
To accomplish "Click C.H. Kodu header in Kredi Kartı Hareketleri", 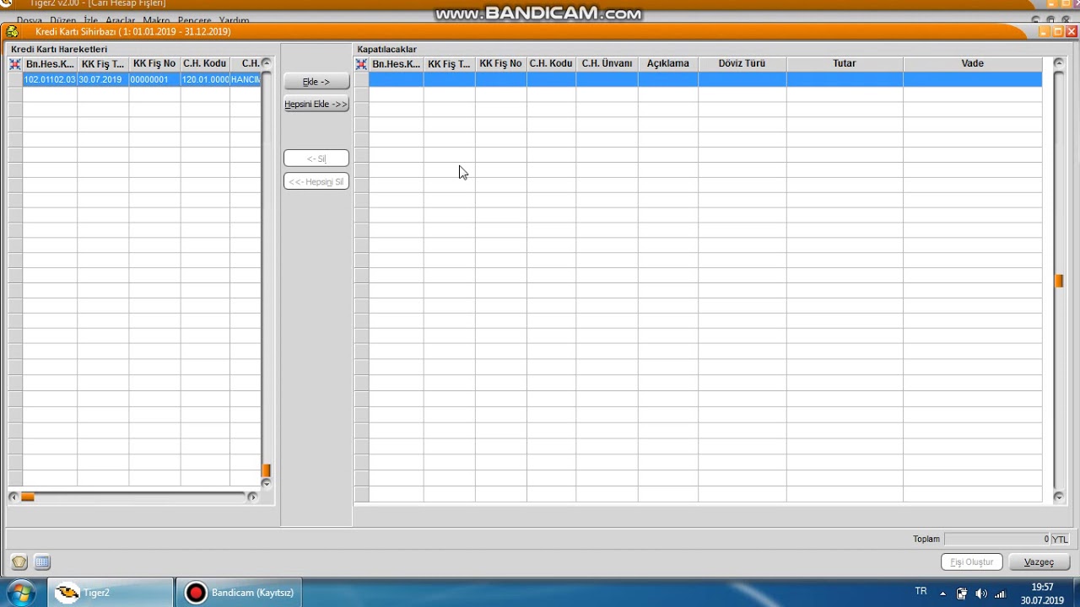I will [205, 64].
